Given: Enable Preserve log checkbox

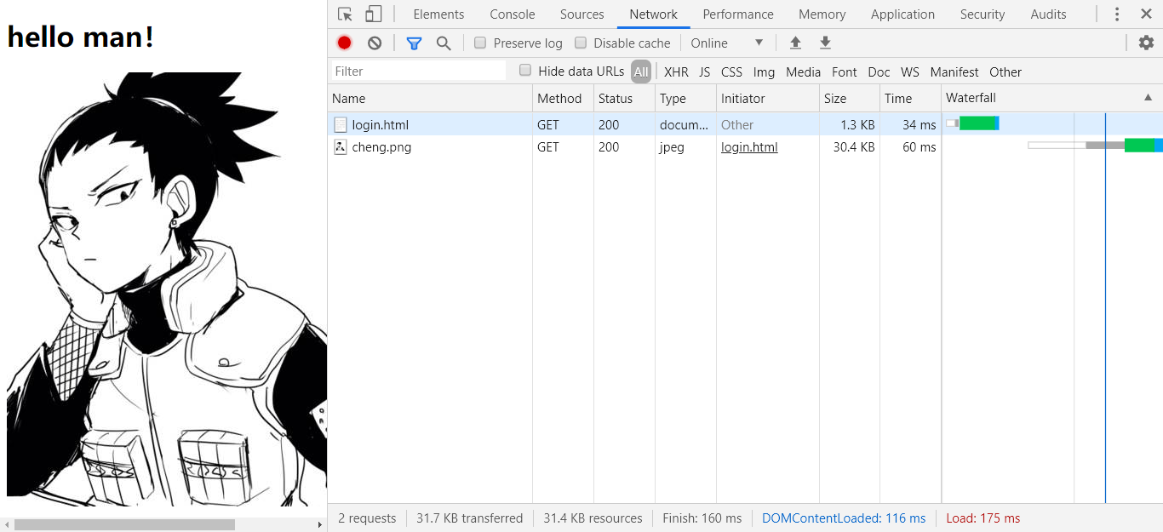Looking at the screenshot, I should [x=480, y=43].
